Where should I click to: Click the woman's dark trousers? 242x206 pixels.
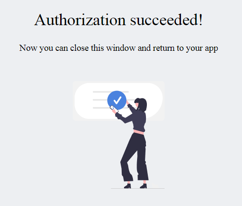[x=135, y=157]
